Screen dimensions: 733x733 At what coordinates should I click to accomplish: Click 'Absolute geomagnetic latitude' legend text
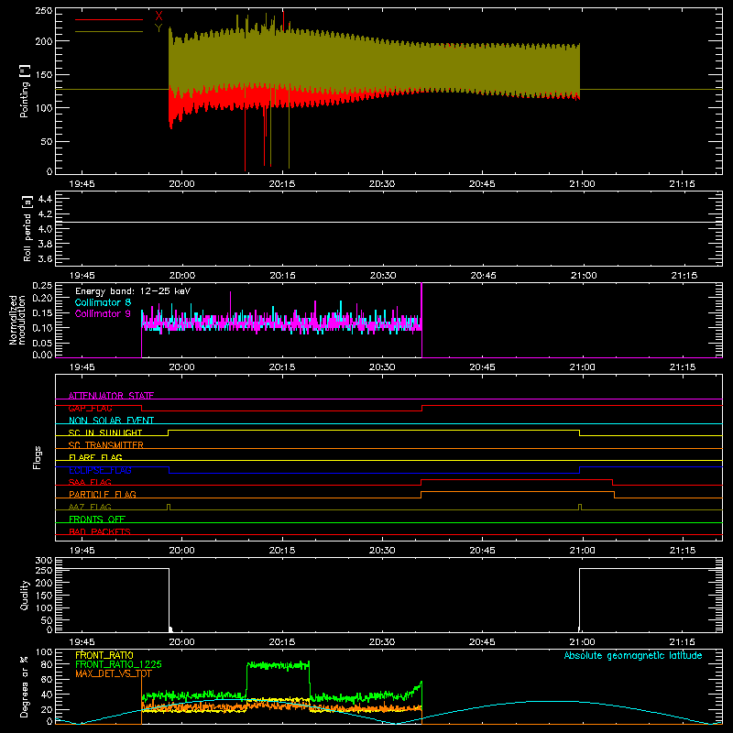coord(633,655)
